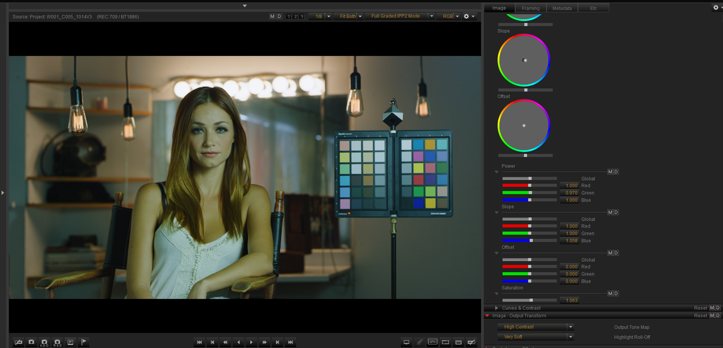Click the rocket accelerator icon
Image resolution: width=723 pixels, height=348 pixels.
[x=419, y=342]
